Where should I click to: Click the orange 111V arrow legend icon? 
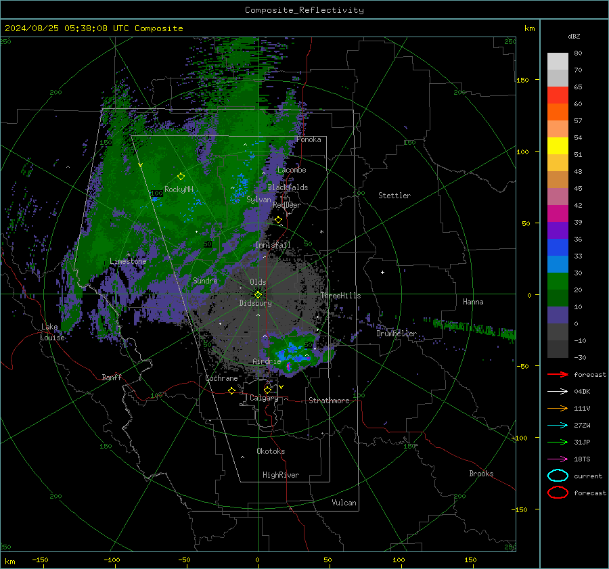click(558, 408)
